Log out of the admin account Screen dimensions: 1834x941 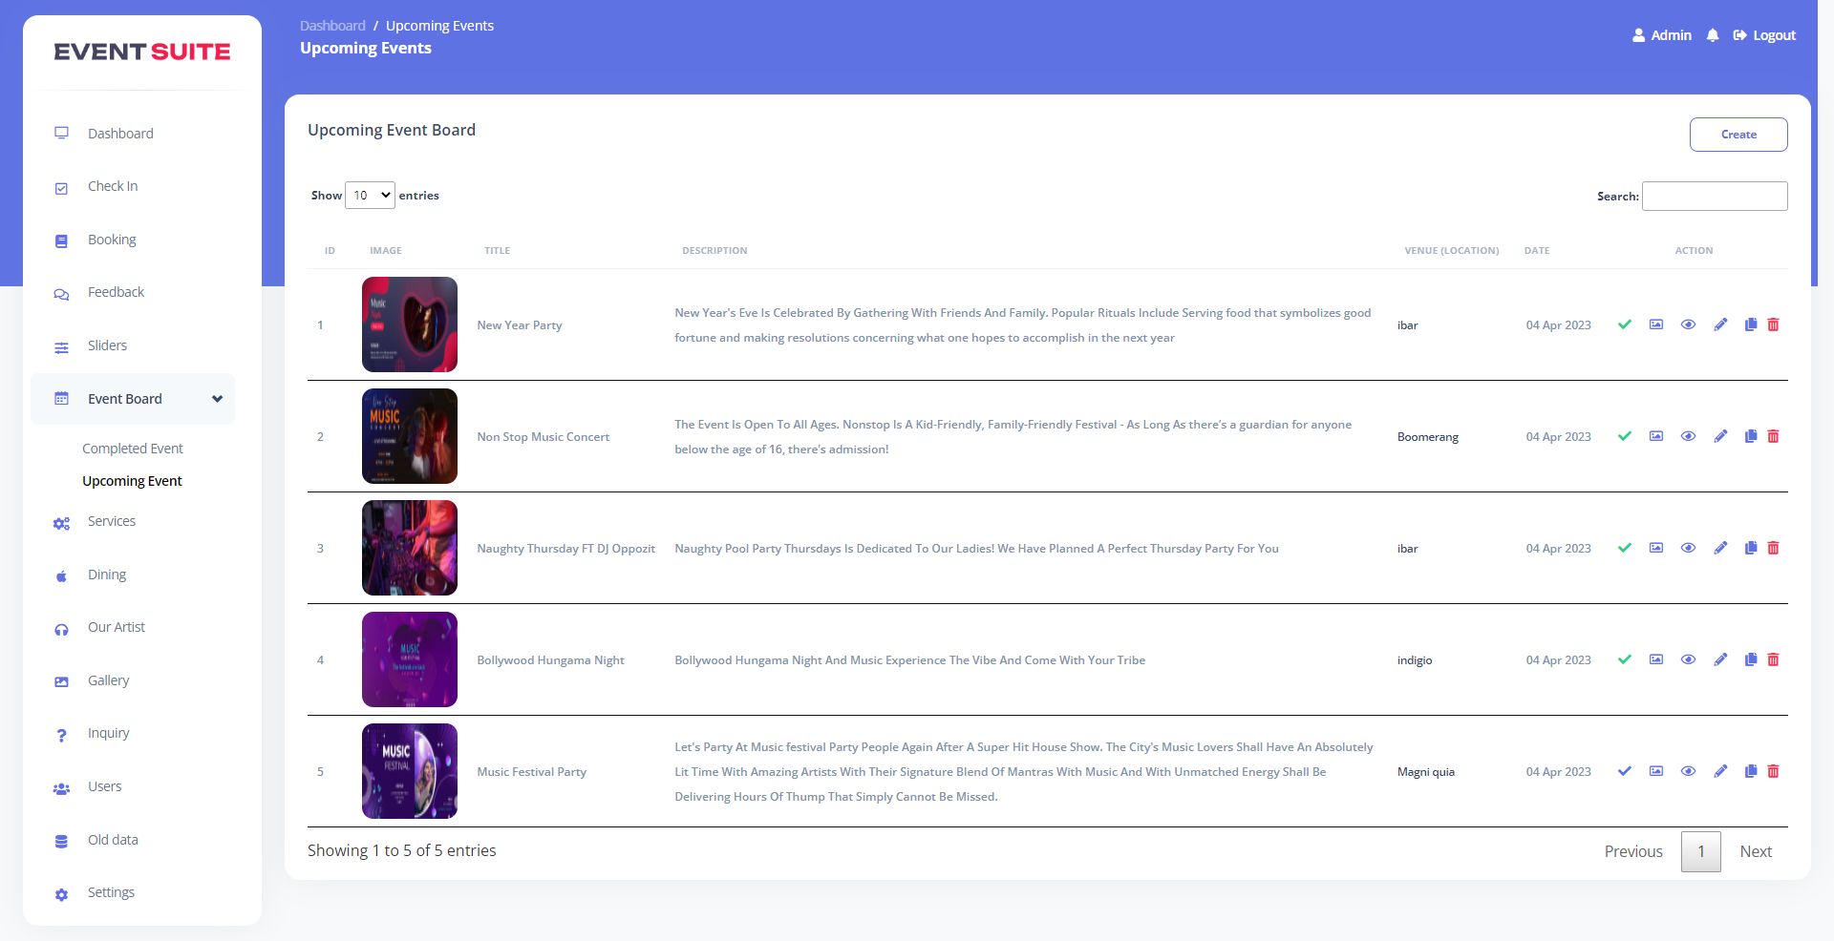(x=1764, y=35)
